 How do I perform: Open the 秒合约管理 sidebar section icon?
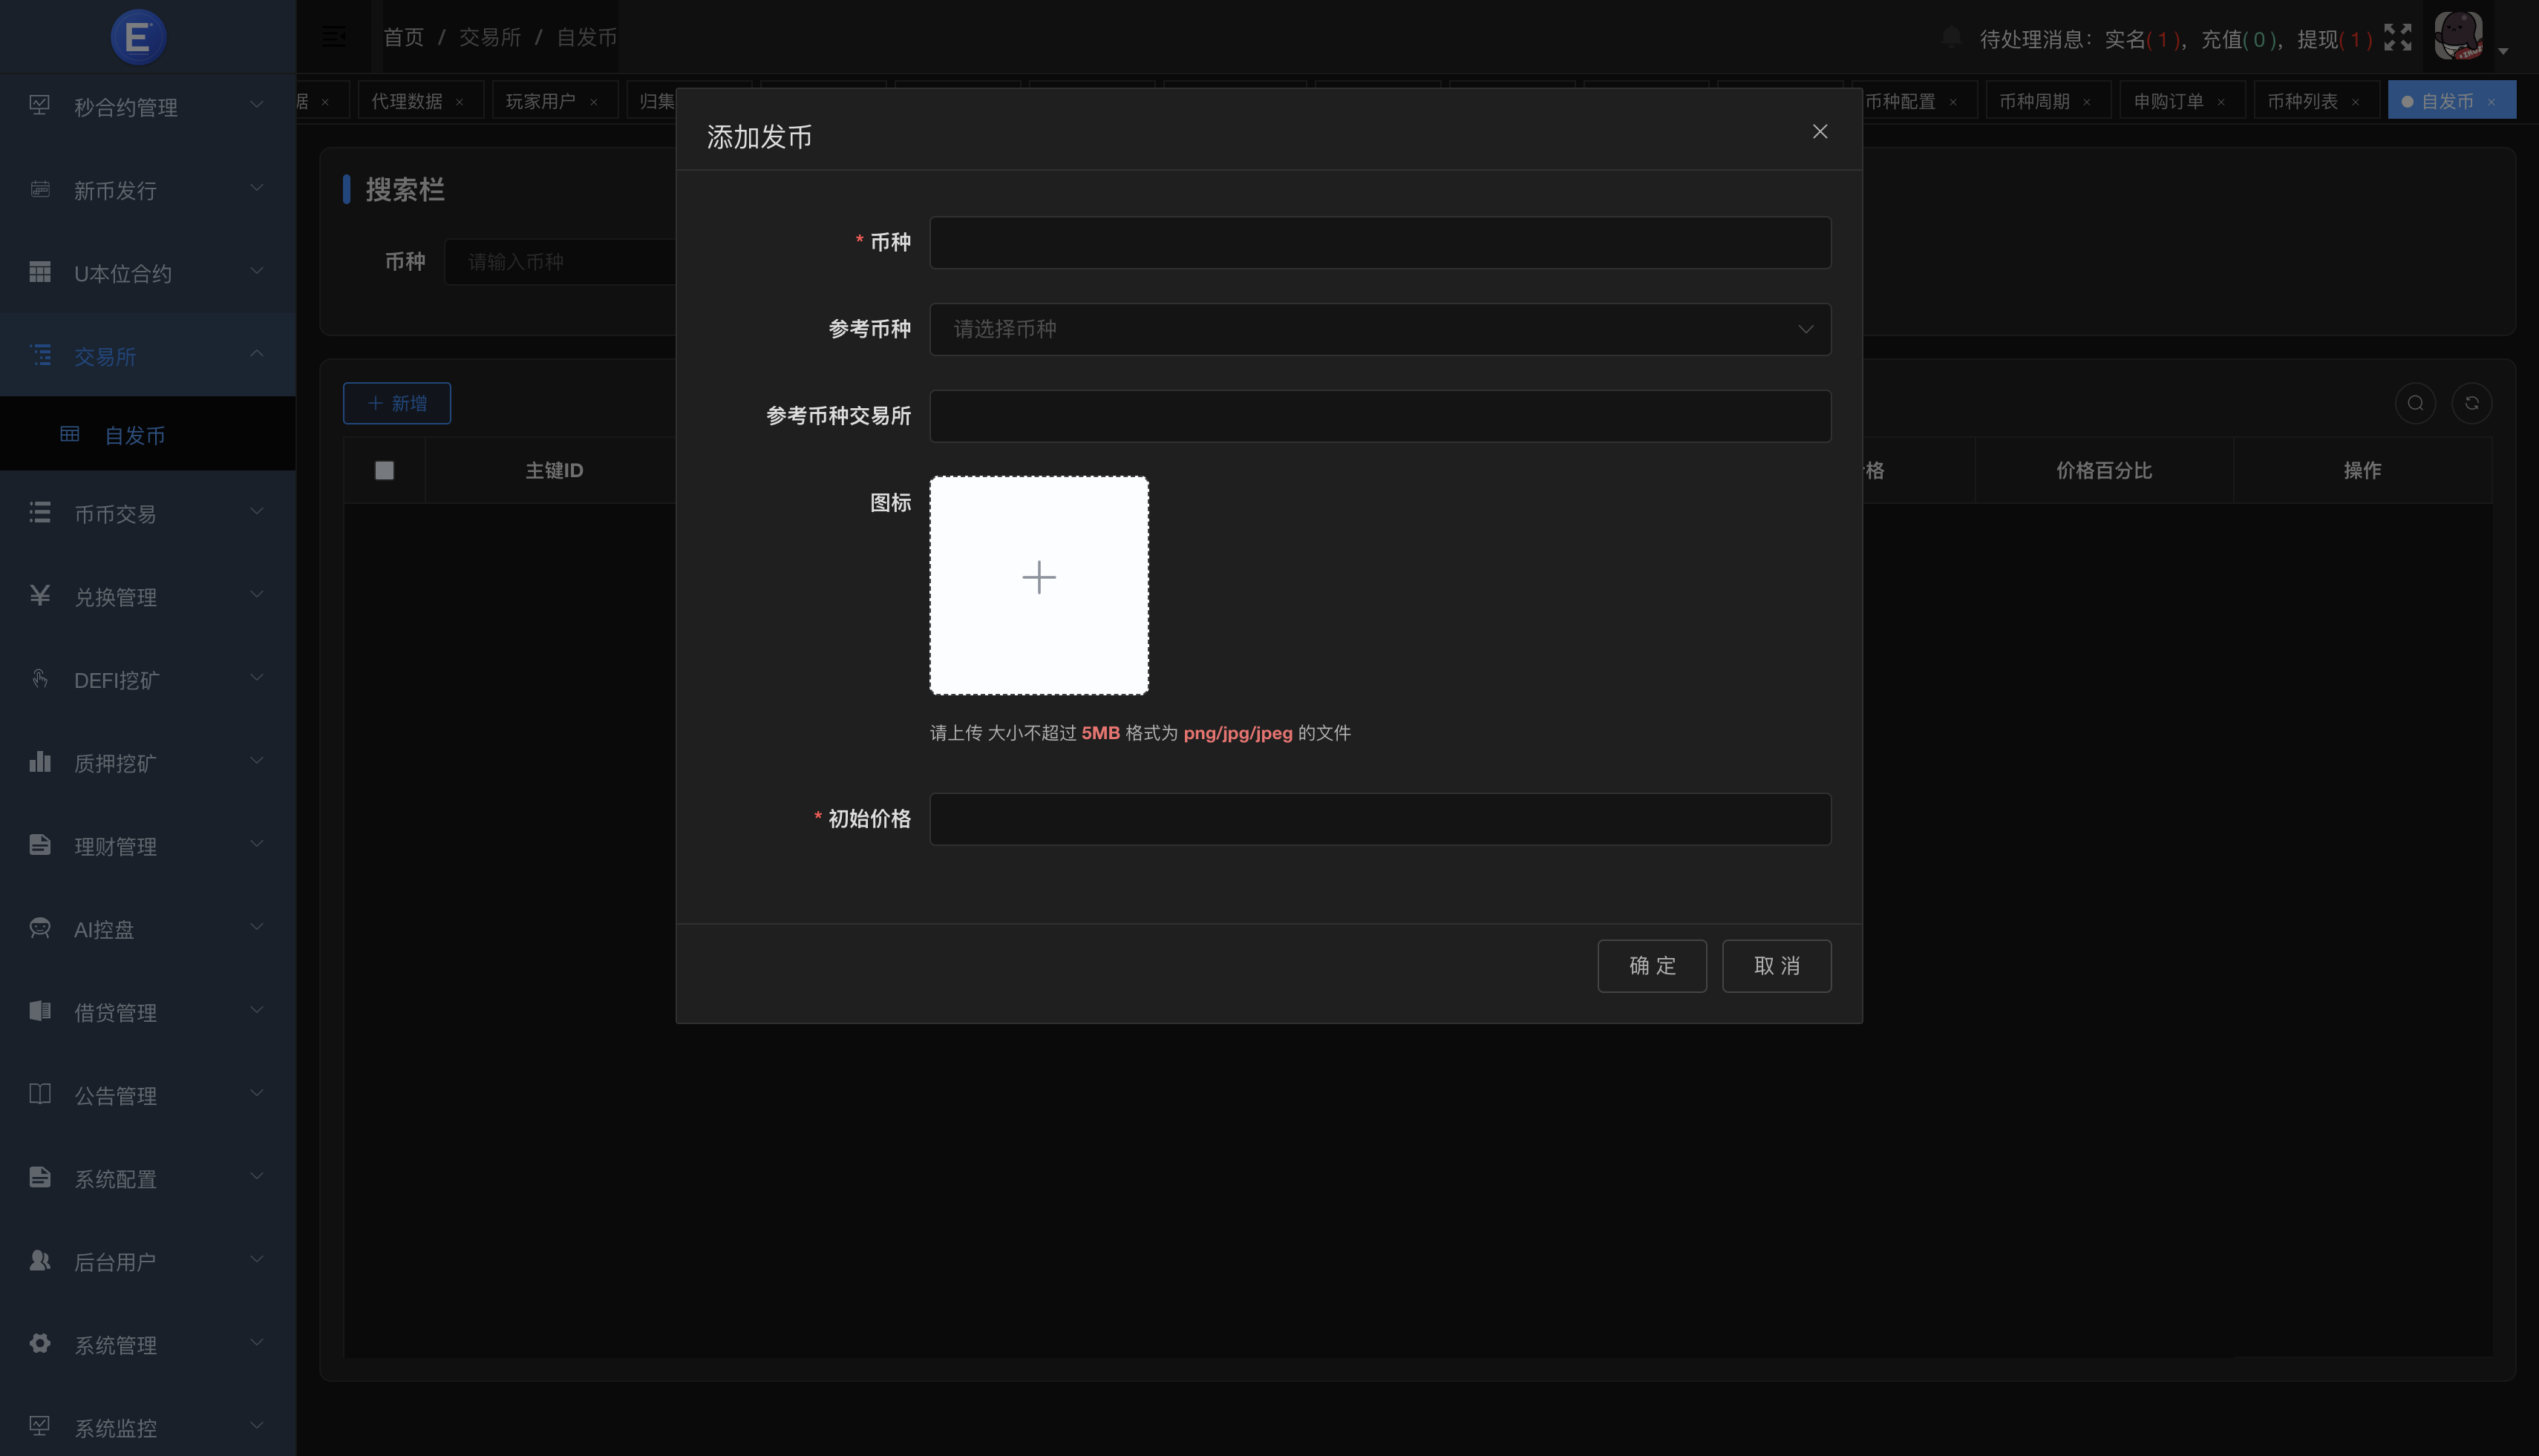point(40,105)
